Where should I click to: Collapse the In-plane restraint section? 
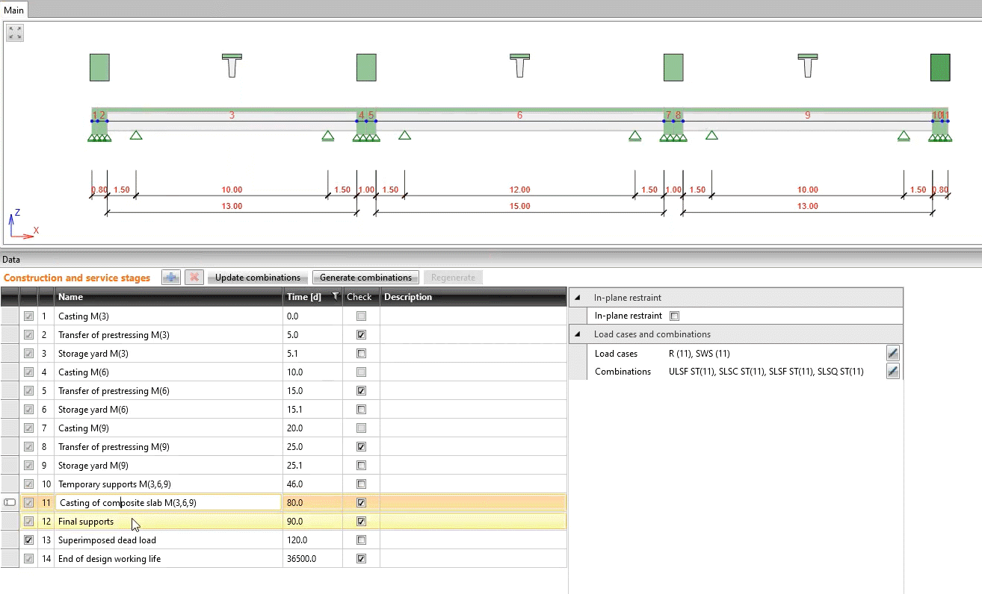(x=577, y=298)
